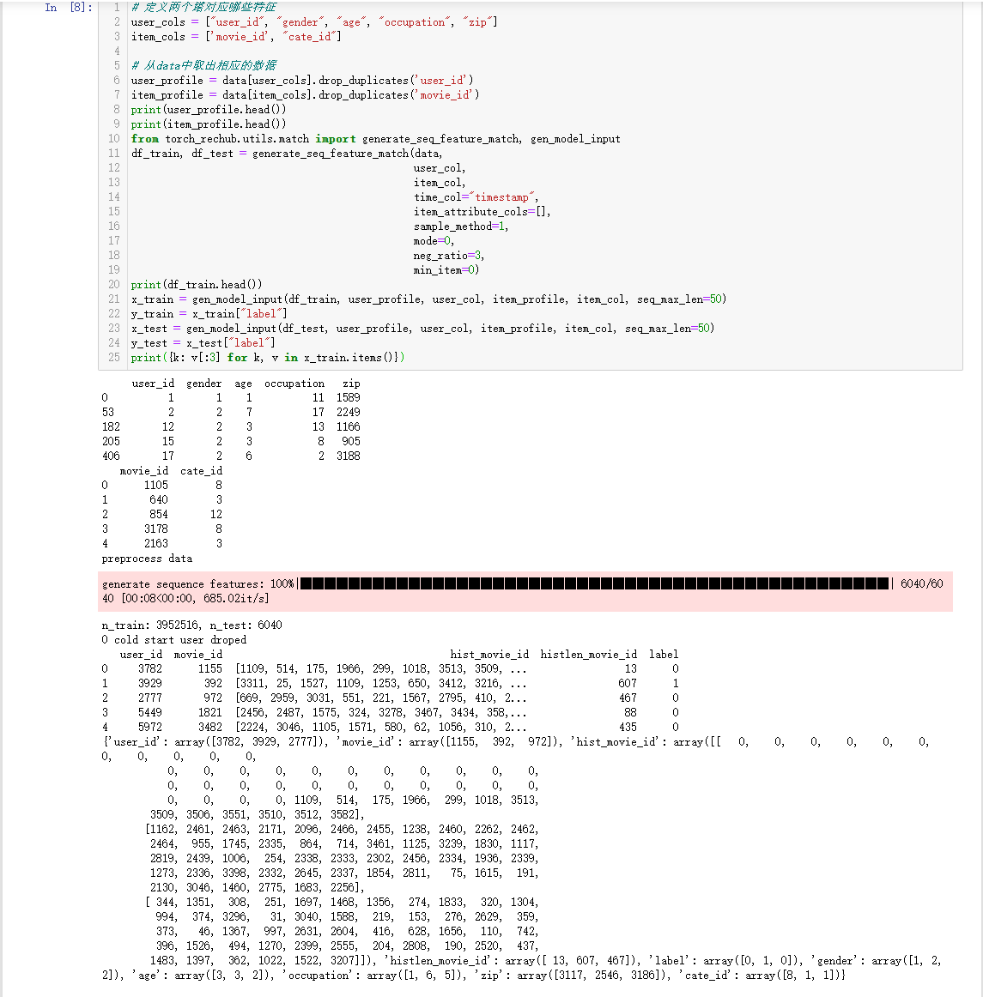The width and height of the screenshot is (983, 997).
Task: Click the neg_ratio=3 argument
Action: (x=449, y=257)
